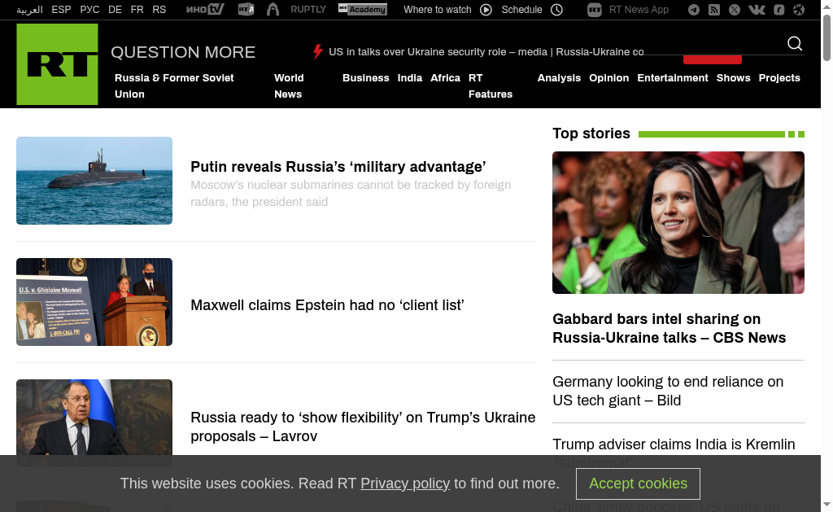Image resolution: width=833 pixels, height=512 pixels.
Task: Open Russia & Former Soviet Union section
Action: coord(174,85)
